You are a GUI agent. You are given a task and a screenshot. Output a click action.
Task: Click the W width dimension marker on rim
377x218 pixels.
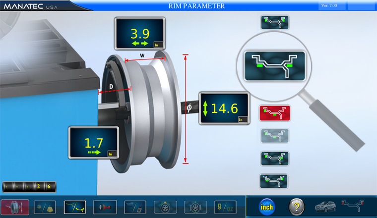[x=142, y=55]
